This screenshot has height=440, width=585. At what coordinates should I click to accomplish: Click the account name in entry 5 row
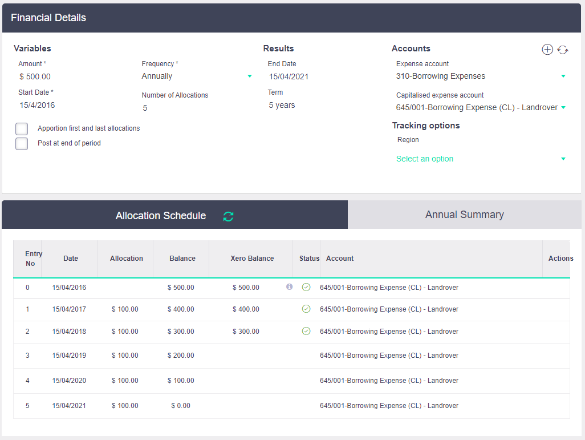coord(389,406)
